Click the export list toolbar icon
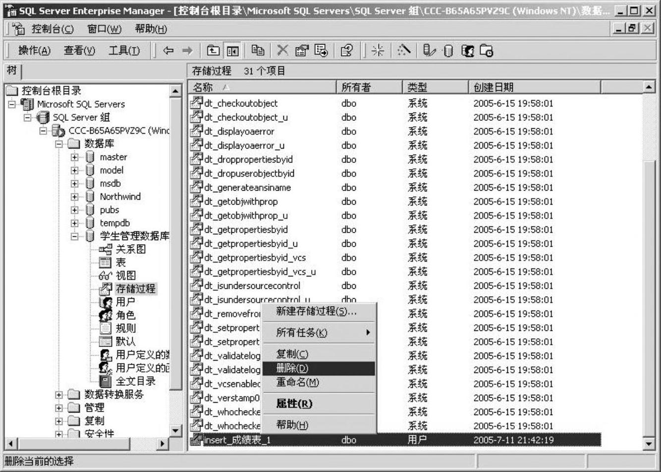Viewport: 661px width, 472px height. point(321,51)
